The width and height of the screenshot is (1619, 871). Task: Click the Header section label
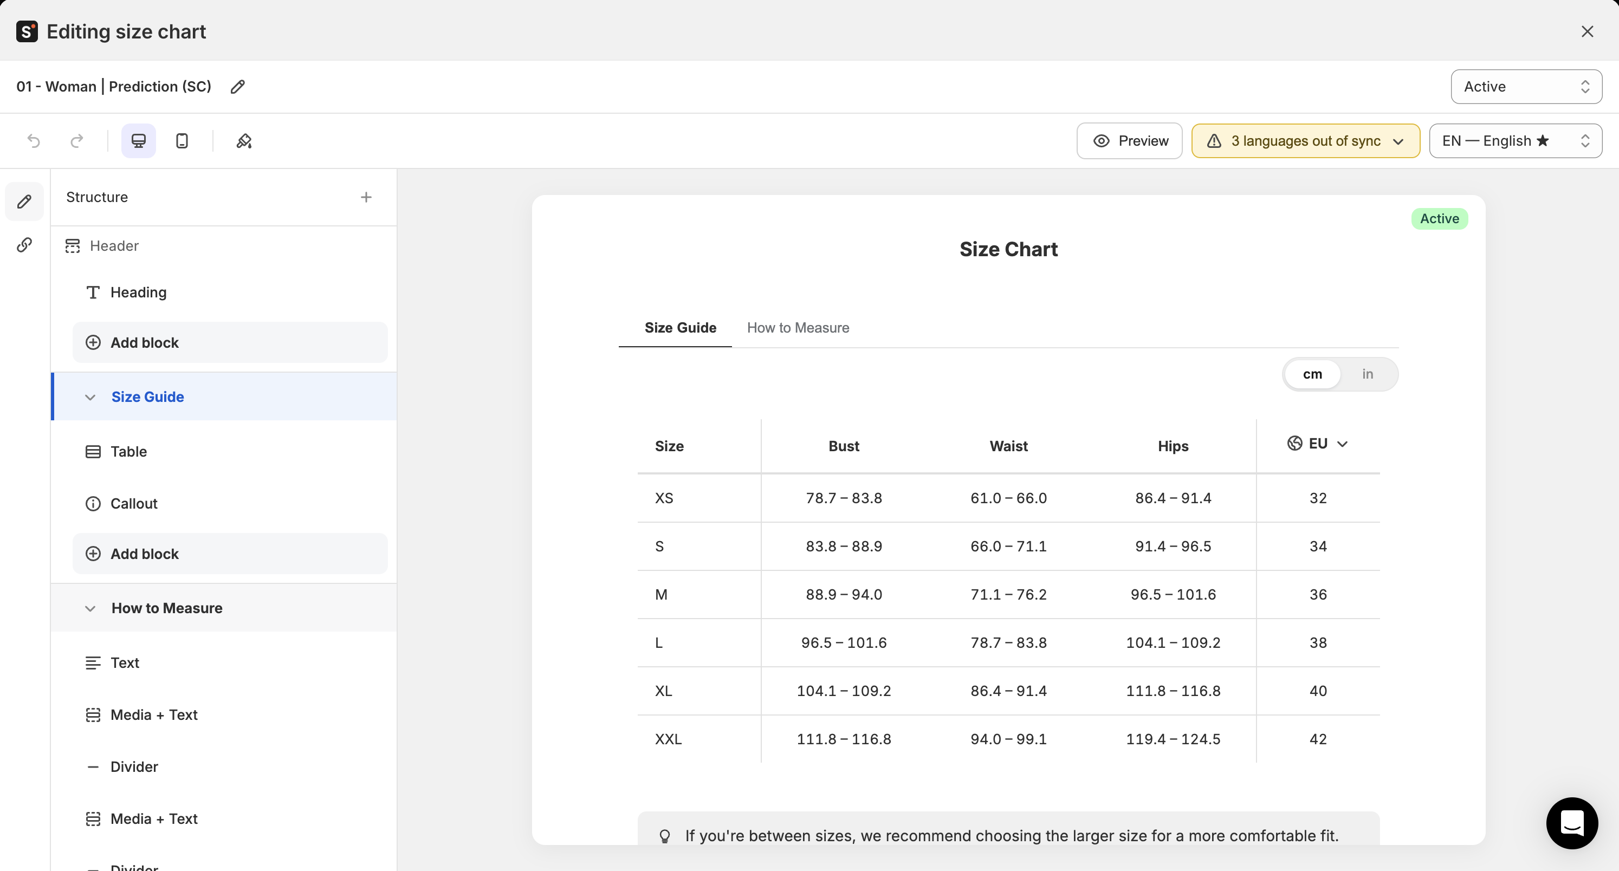114,246
